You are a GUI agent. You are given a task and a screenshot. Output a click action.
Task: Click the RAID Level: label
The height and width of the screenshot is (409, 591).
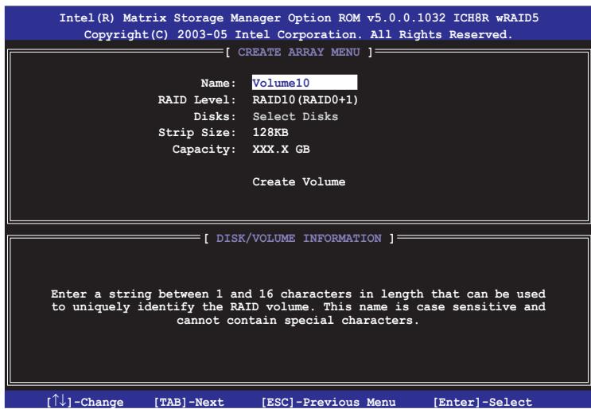[x=196, y=100]
